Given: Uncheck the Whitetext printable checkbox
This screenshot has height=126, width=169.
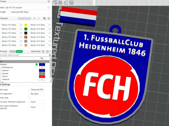Looking at the screenshot, I should (37, 64).
